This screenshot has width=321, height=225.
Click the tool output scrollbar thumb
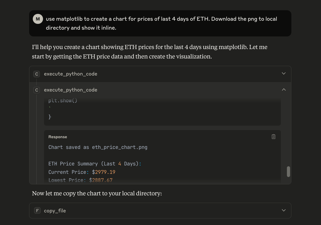tap(288, 172)
